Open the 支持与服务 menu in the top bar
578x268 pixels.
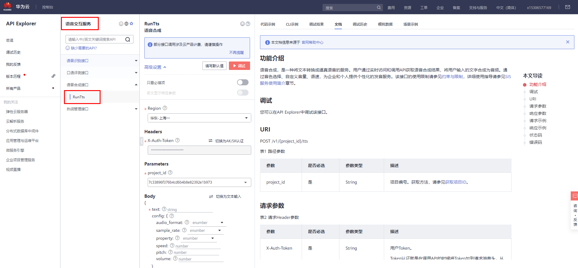pyautogui.click(x=478, y=8)
